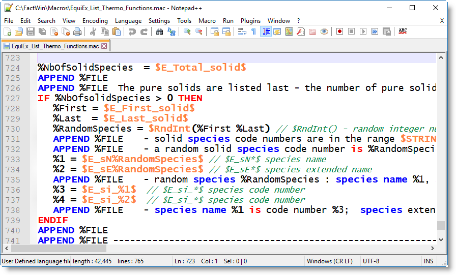Toggle word wrap in the toolbar

coord(242,32)
